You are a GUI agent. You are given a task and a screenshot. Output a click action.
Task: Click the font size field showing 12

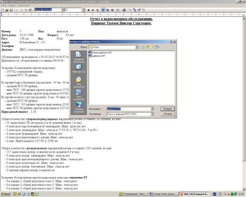[73, 10]
